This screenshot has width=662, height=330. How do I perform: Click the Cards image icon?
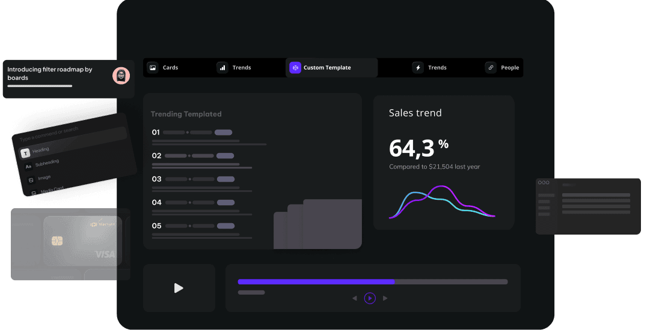pos(153,68)
